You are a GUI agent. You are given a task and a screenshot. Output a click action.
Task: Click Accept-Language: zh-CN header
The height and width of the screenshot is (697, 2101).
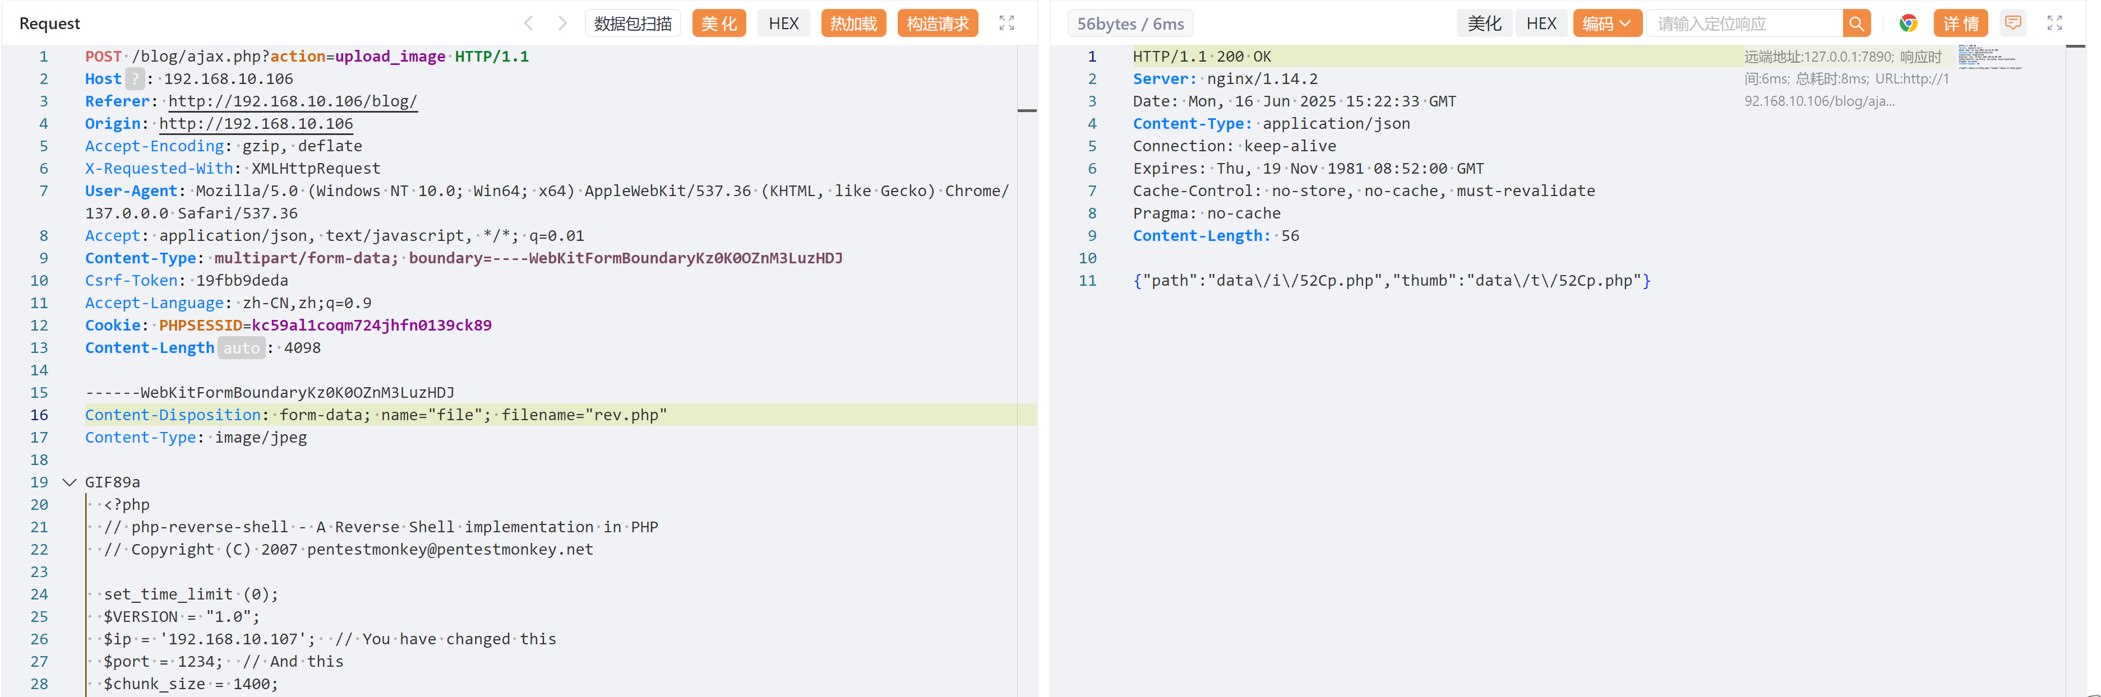(228, 303)
